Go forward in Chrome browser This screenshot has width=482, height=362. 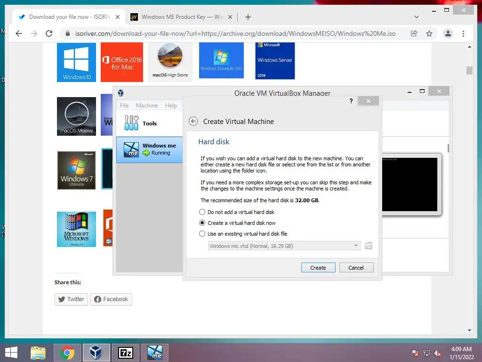click(34, 33)
